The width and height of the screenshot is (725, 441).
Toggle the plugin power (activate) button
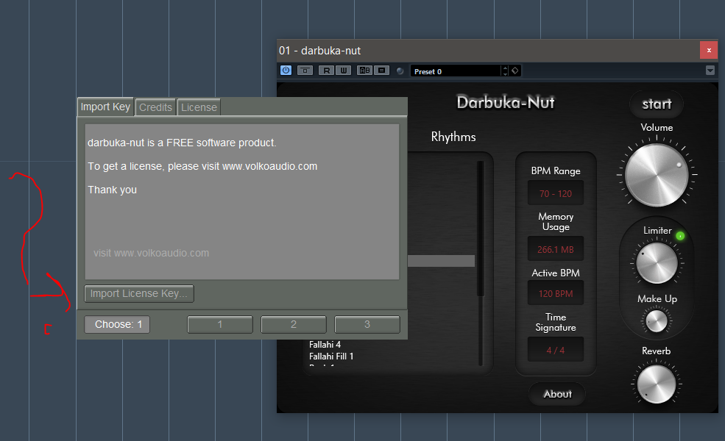[x=286, y=70]
